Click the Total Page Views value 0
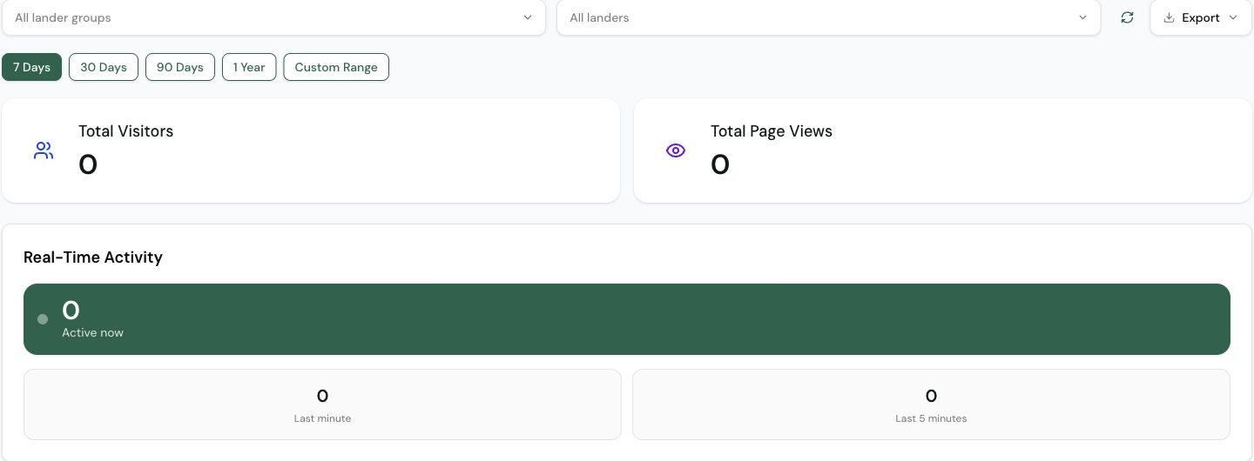This screenshot has height=461, width=1254. 720,164
